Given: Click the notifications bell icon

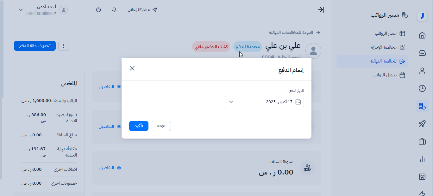Looking at the screenshot, I should (x=114, y=10).
